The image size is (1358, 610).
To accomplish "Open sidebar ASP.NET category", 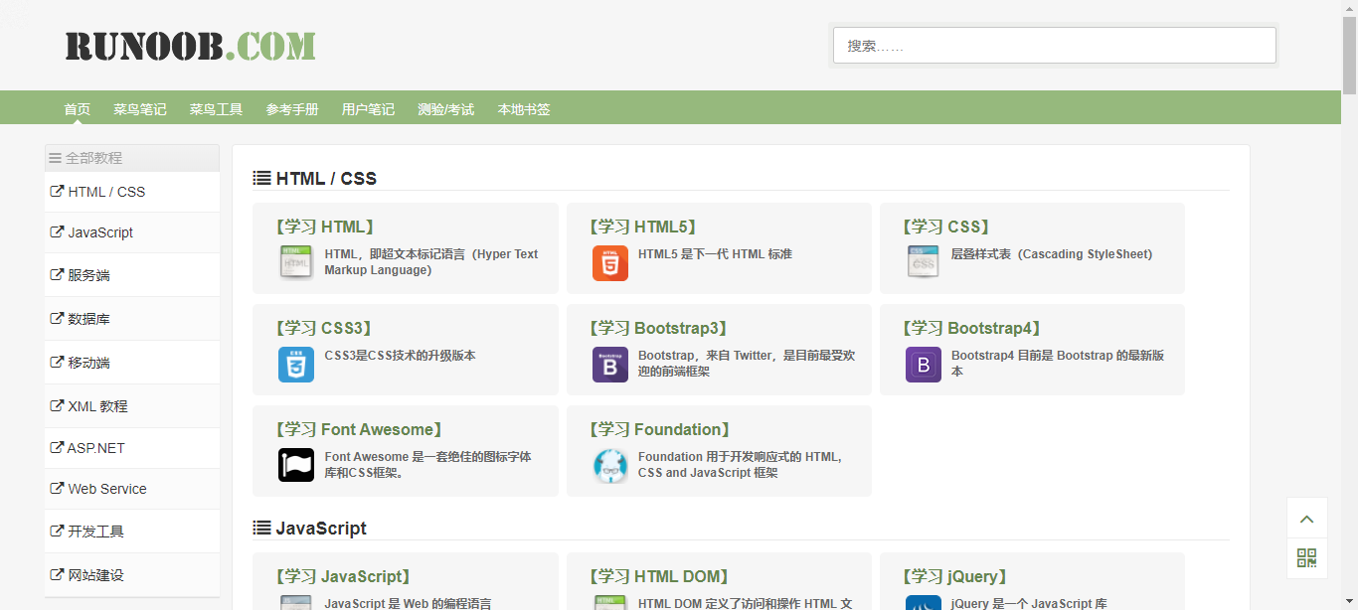I will coord(132,448).
